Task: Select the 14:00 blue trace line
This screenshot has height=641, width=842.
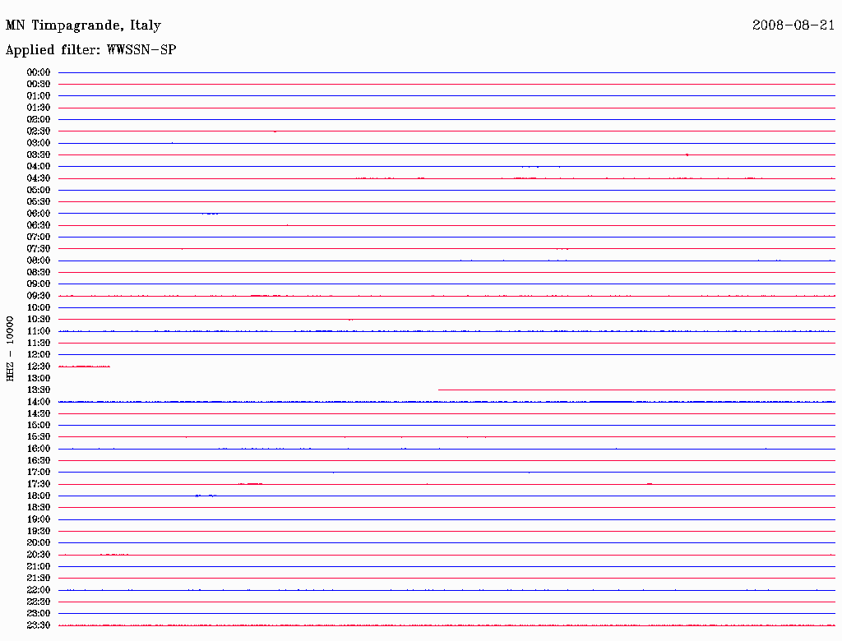Action: point(446,402)
